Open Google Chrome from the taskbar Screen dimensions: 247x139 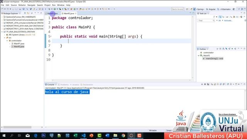click(123, 136)
